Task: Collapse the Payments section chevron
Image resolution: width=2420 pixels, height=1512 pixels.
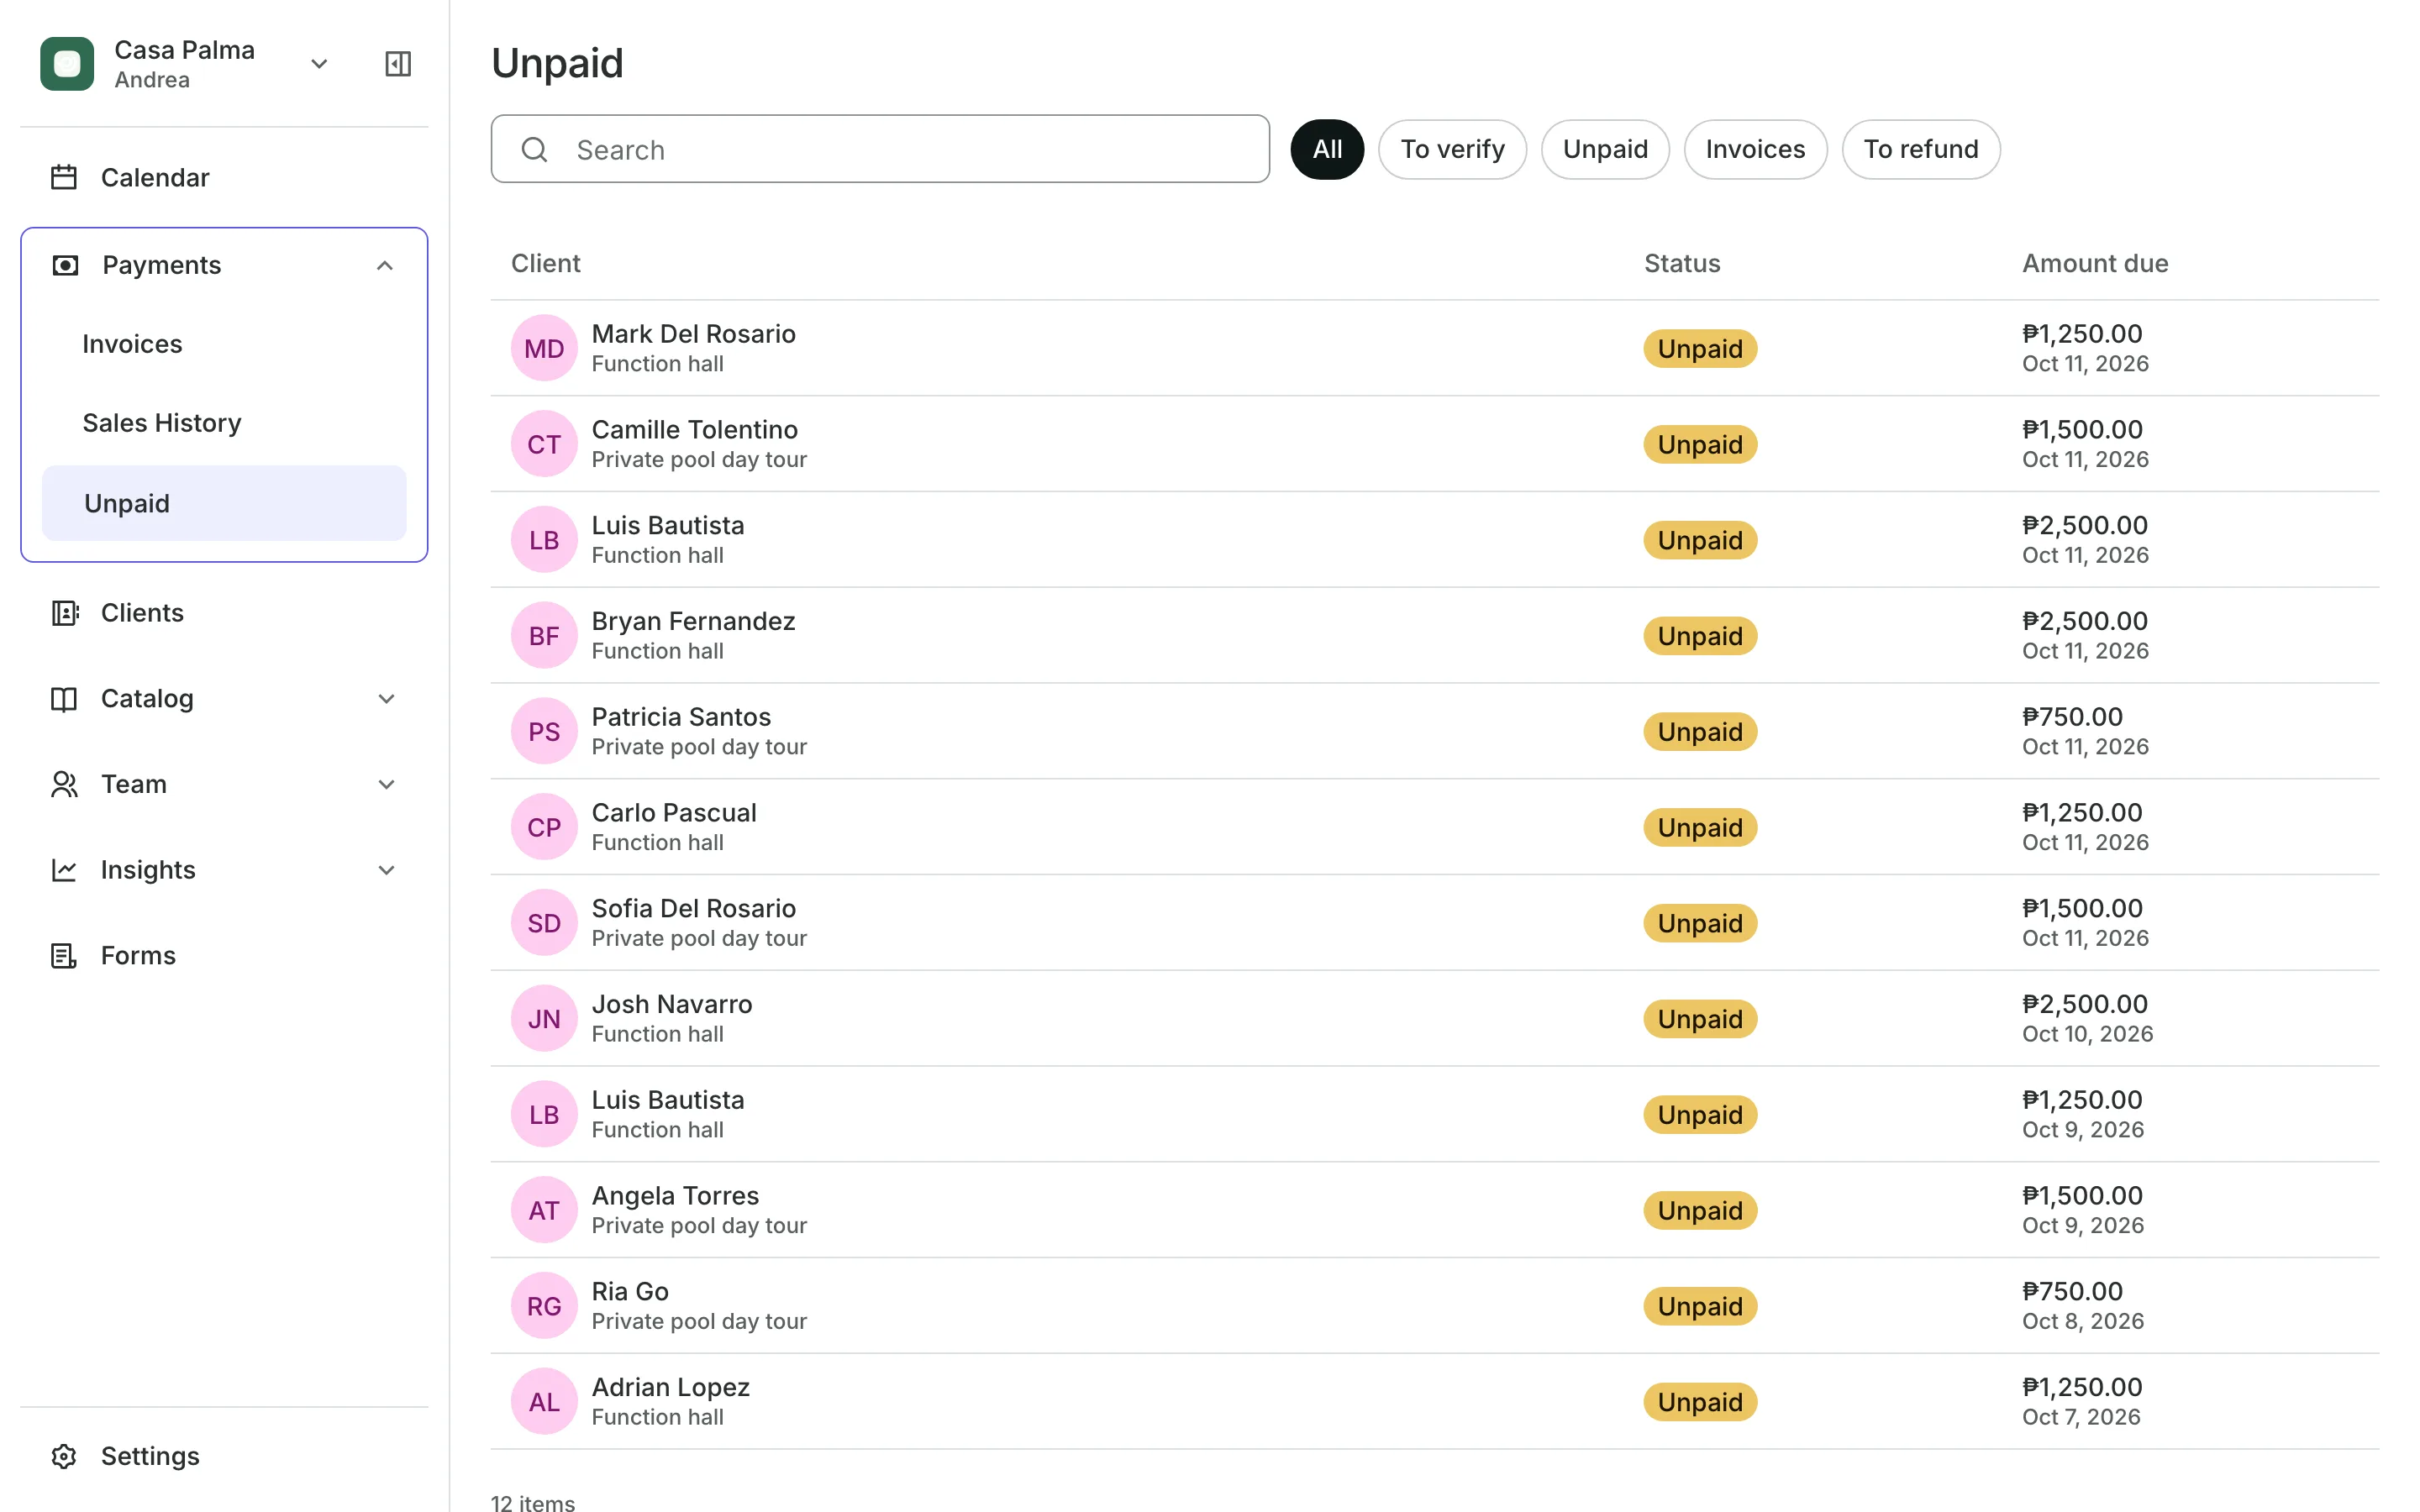Action: coord(385,265)
